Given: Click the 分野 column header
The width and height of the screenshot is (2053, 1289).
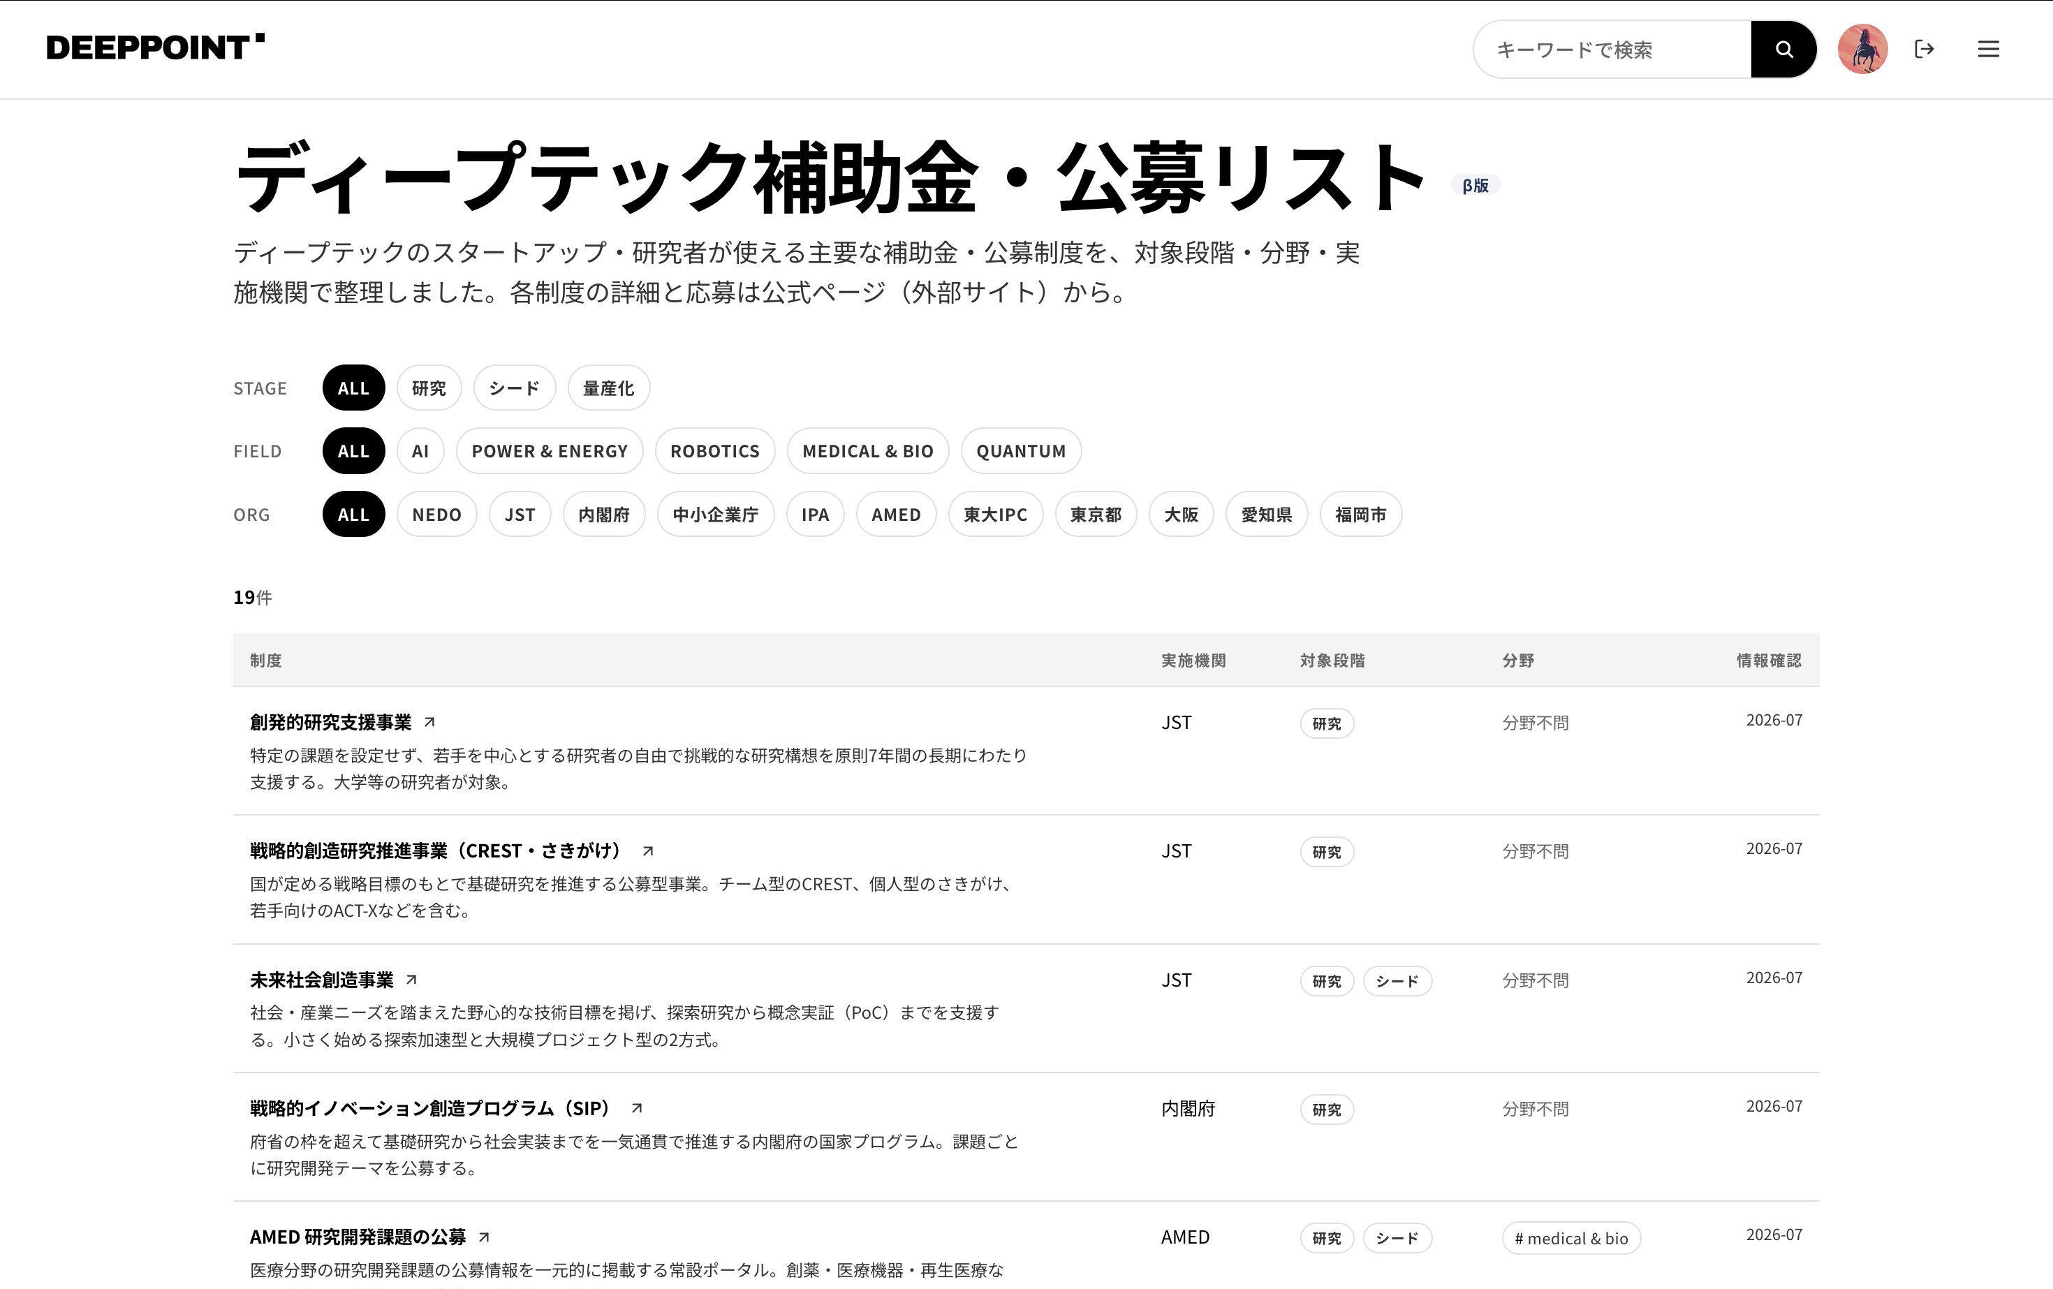Looking at the screenshot, I should coord(1518,661).
